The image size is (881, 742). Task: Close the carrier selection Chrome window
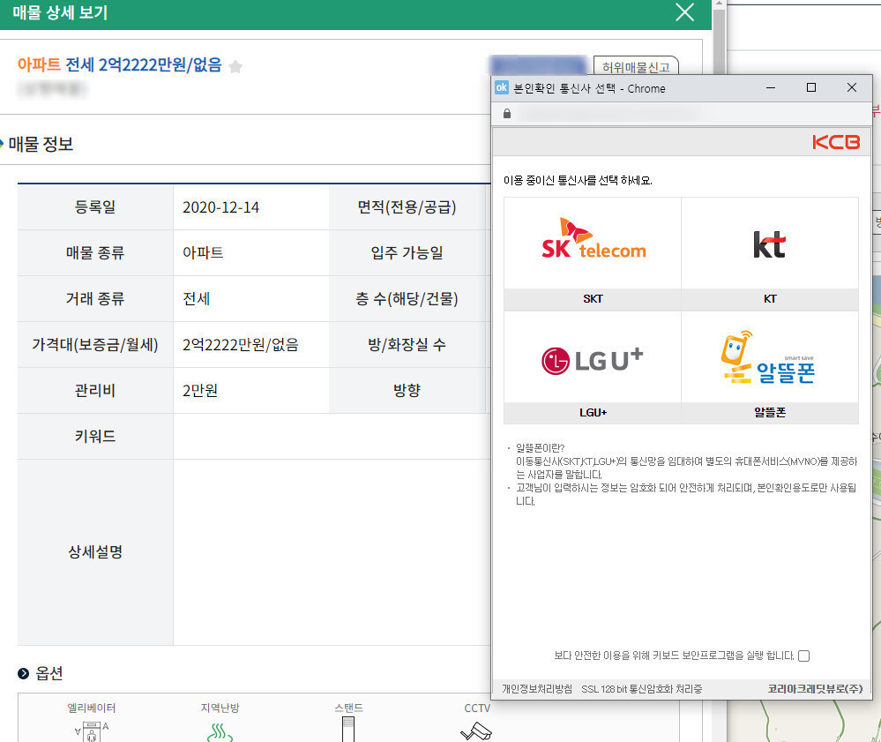(x=852, y=87)
